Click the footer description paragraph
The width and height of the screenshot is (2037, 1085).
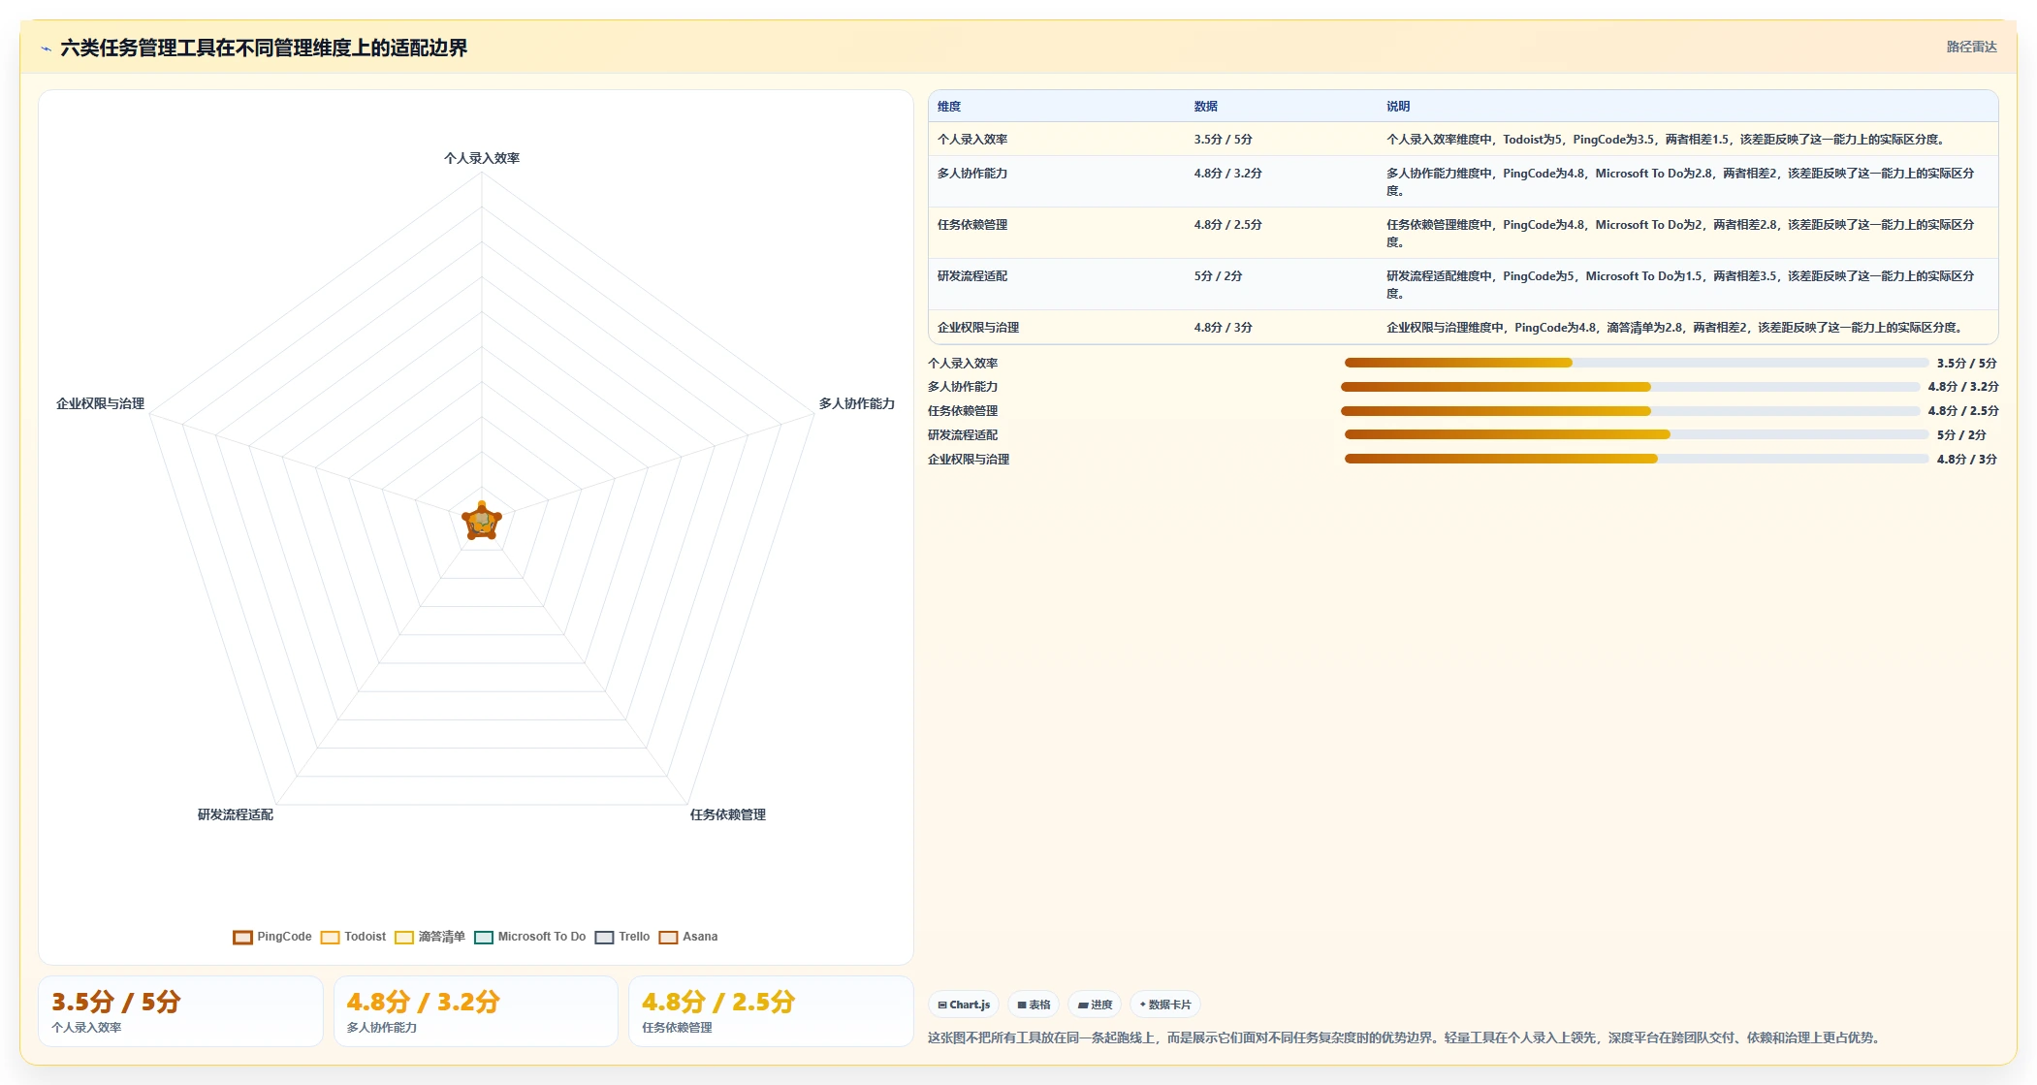[1406, 1037]
